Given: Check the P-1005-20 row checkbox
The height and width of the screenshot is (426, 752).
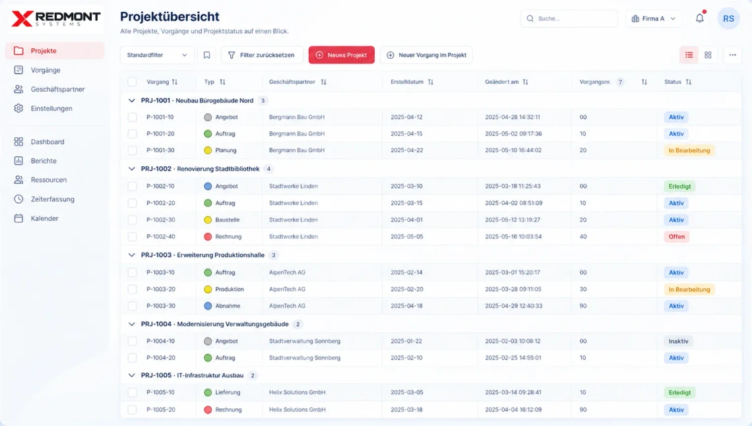Looking at the screenshot, I should click(x=133, y=410).
